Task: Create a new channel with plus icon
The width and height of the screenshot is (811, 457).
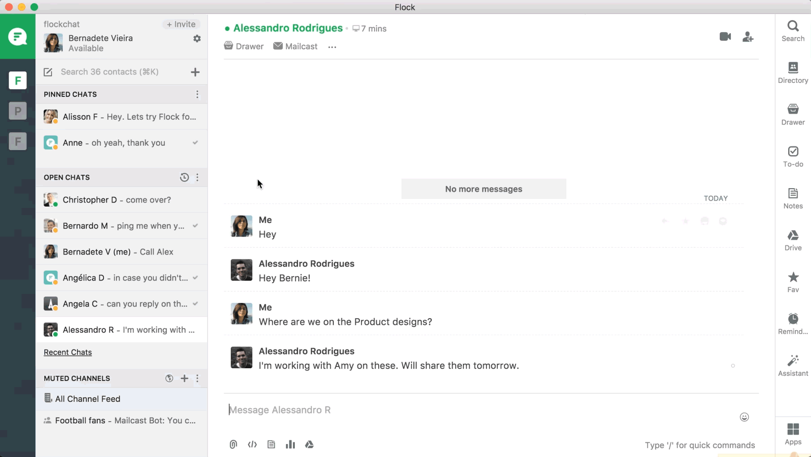Action: (x=184, y=379)
